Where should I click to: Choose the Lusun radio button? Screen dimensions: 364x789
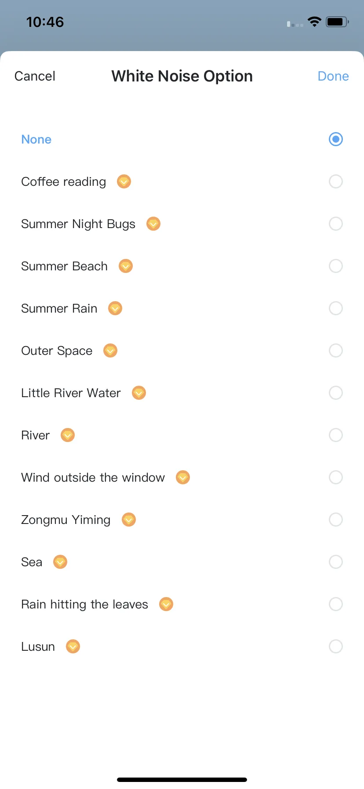336,646
